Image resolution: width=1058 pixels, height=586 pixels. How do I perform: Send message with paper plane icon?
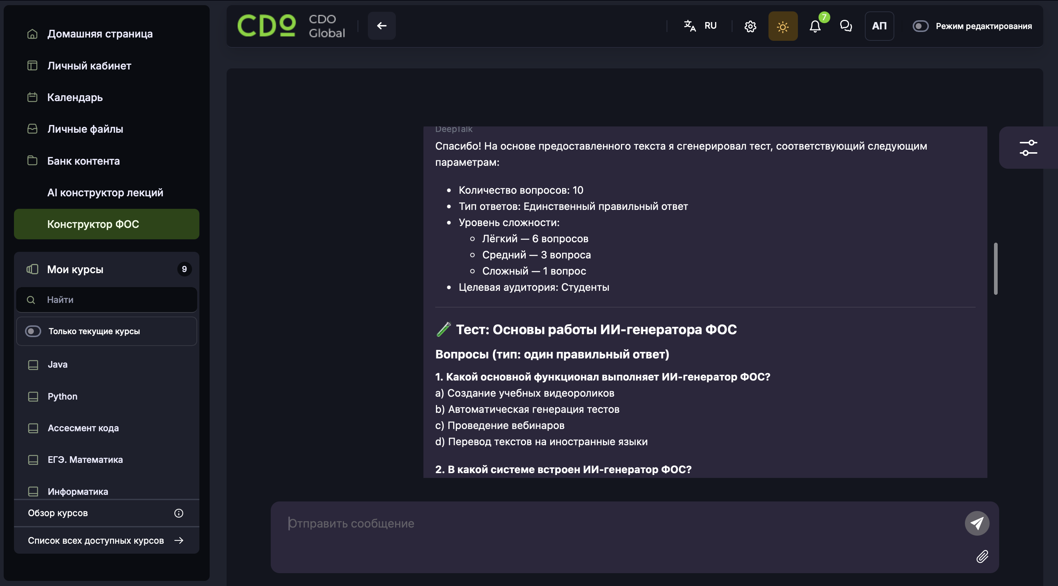click(977, 523)
